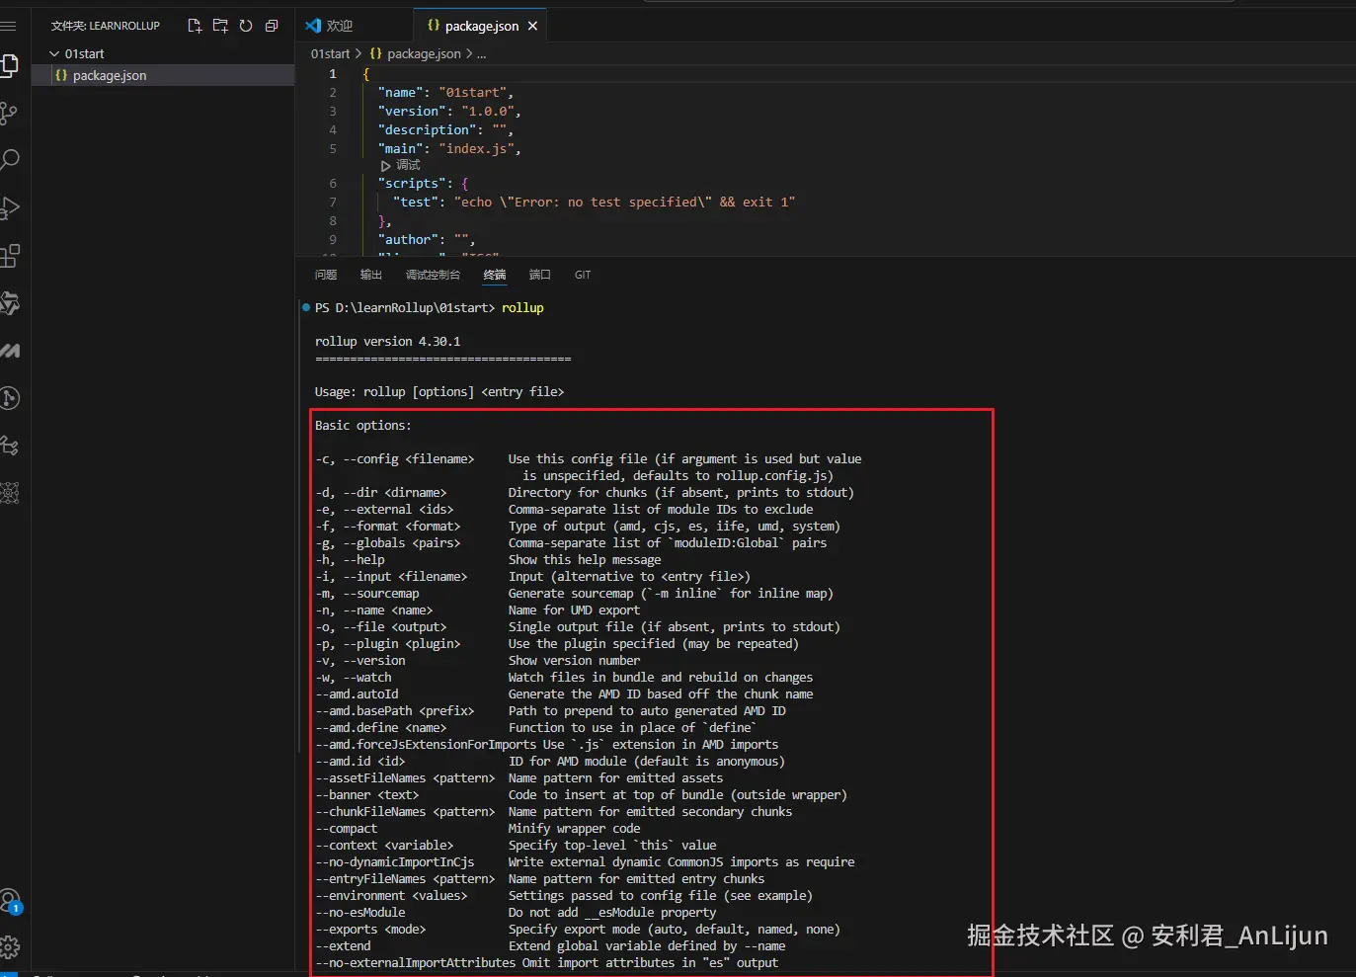Open the 调试控制台 debug console tab
The height and width of the screenshot is (977, 1356).
[433, 275]
